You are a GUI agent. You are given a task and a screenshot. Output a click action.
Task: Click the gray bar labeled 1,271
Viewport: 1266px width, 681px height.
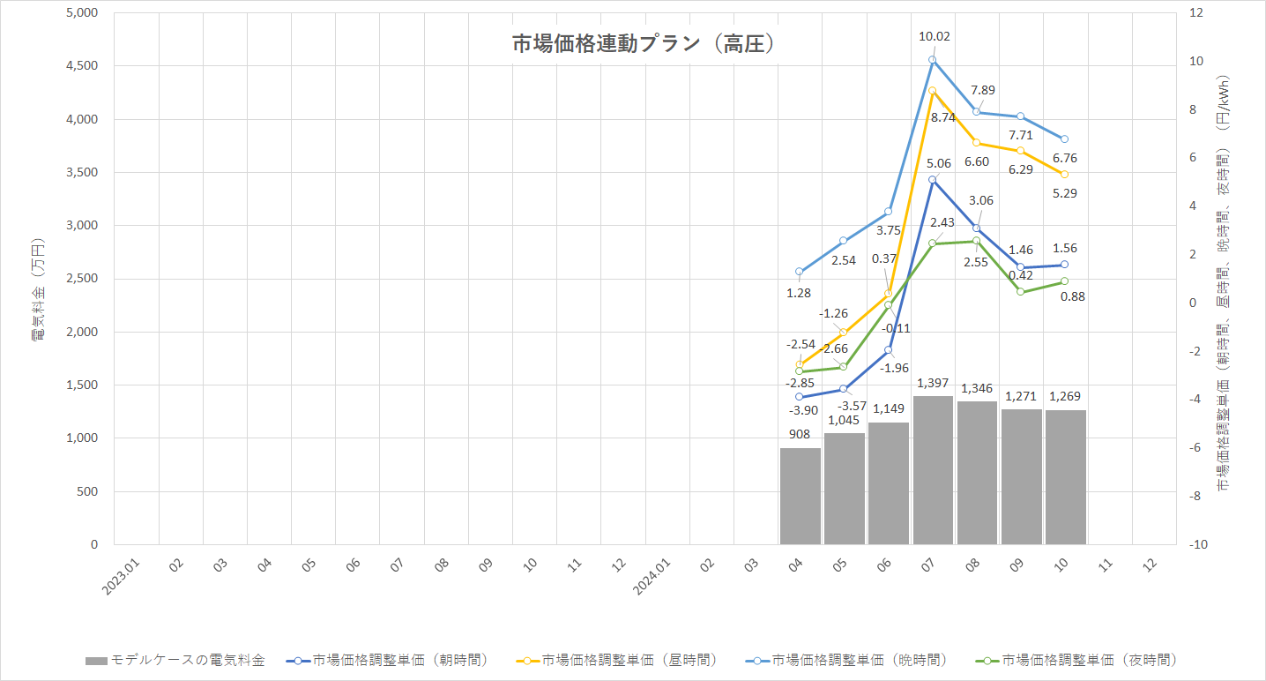click(1021, 476)
